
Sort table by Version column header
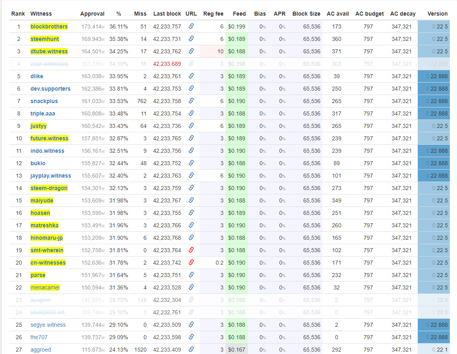[437, 14]
